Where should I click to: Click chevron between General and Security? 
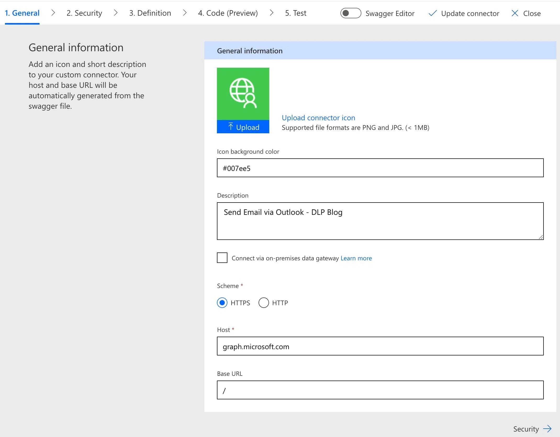pyautogui.click(x=53, y=13)
